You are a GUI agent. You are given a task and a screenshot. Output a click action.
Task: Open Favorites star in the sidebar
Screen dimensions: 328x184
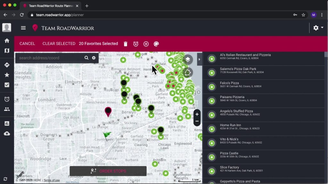pos(7,75)
